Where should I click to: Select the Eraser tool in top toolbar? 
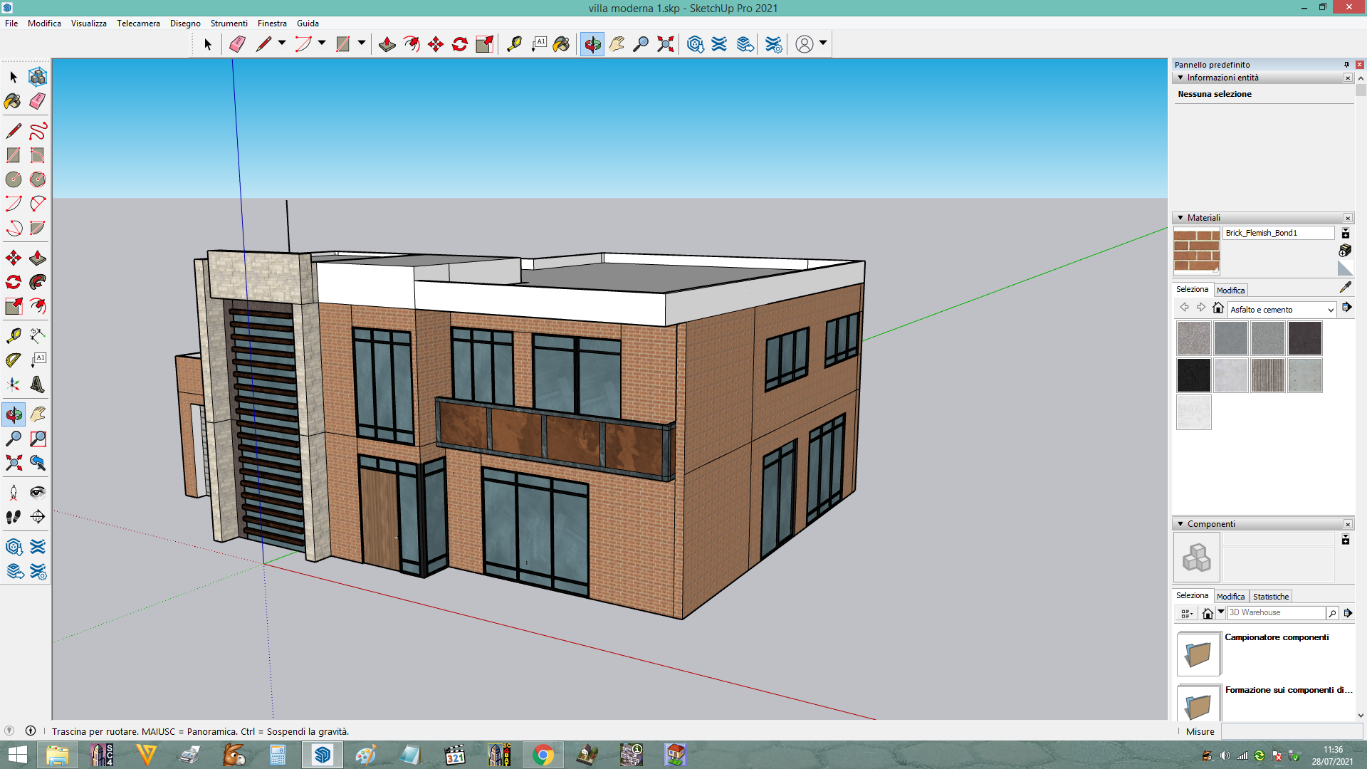tap(237, 44)
